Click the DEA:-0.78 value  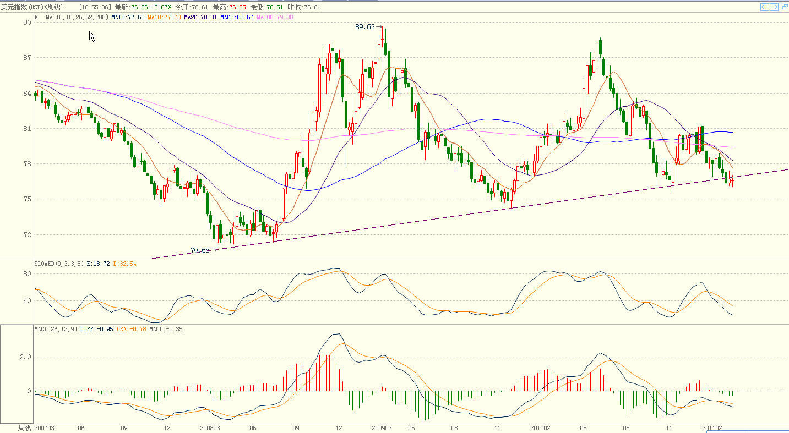tap(131, 329)
